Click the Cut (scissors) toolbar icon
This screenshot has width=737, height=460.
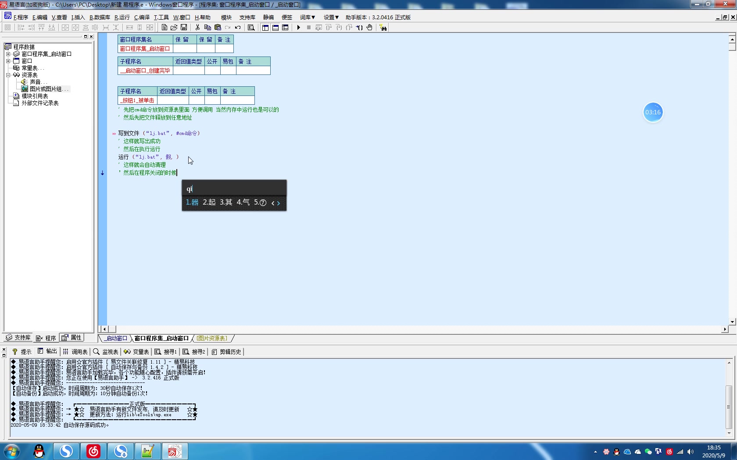pyautogui.click(x=198, y=27)
